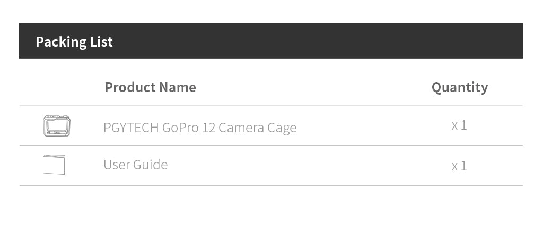Viewport: 543px width, 236px height.
Task: Click the word Guide in the second row
Action: click(x=150, y=165)
